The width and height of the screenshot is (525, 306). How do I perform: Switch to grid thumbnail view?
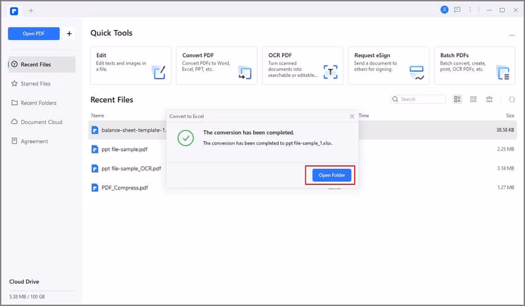click(x=473, y=100)
